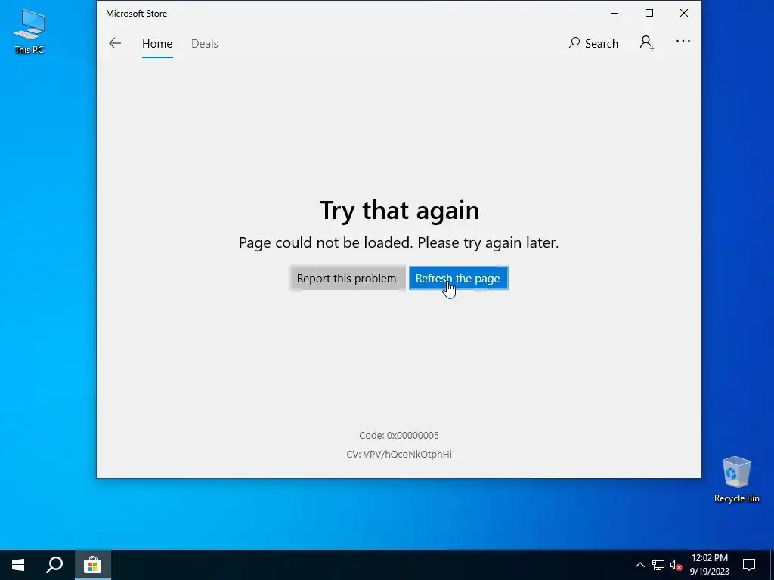This screenshot has width=774, height=580.
Task: Maximize the Microsoft Store window
Action: tap(649, 14)
